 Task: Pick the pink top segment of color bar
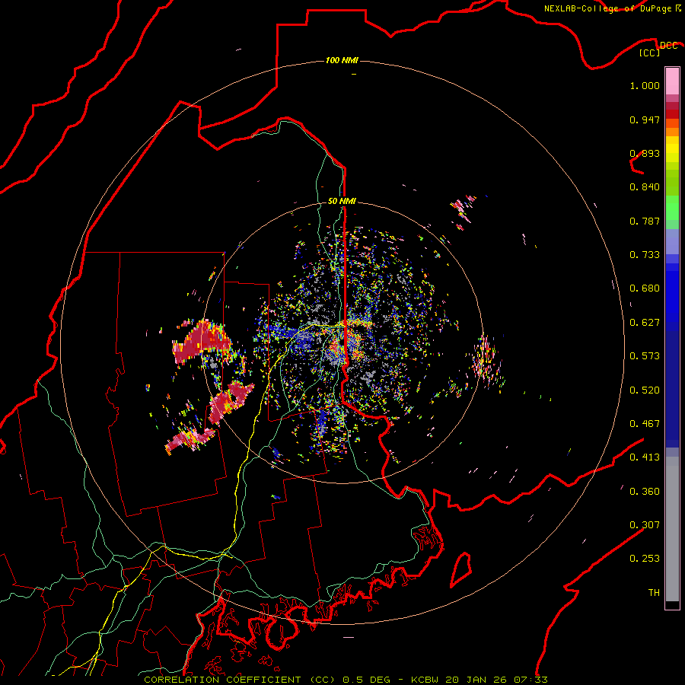[x=672, y=81]
